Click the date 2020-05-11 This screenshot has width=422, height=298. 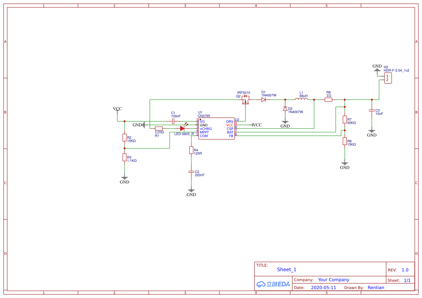323,288
